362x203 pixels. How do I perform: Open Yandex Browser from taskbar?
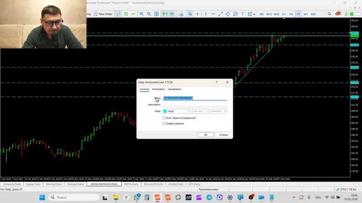tap(126, 197)
